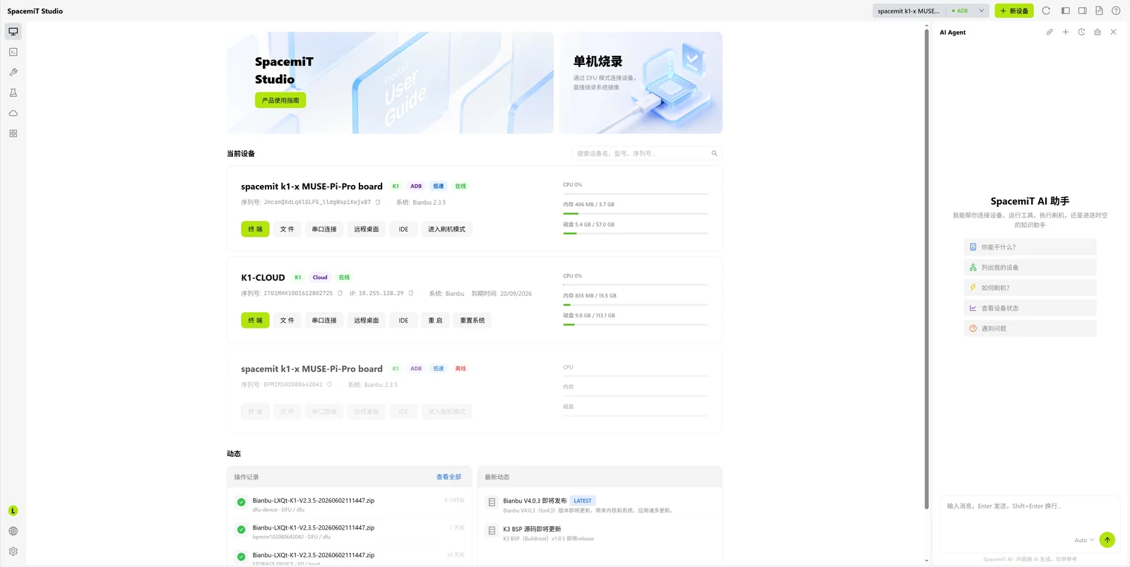
Task: Copy the K1-CLOUD IP address
Action: pyautogui.click(x=410, y=293)
